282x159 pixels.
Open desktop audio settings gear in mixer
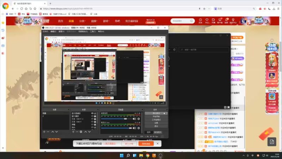click(139, 119)
